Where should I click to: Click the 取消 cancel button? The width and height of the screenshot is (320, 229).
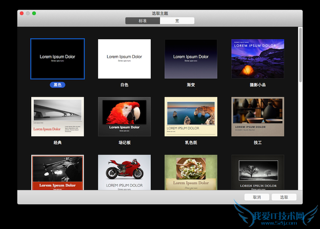pos(257,197)
